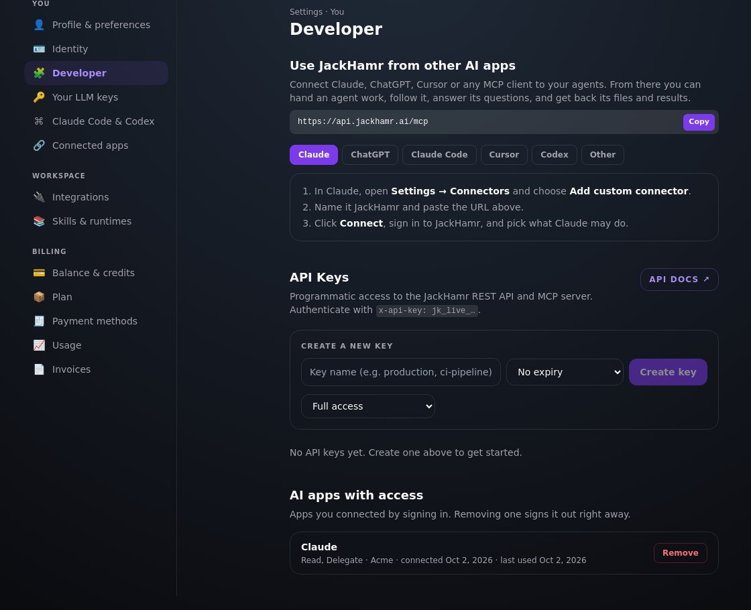Image resolution: width=751 pixels, height=610 pixels.
Task: Remove the Claude app access
Action: tap(680, 553)
